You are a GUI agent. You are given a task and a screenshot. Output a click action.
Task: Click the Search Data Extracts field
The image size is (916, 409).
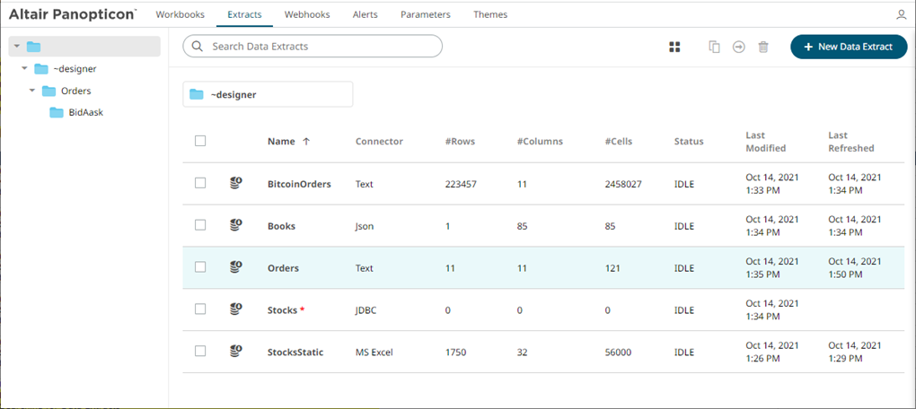tap(313, 46)
